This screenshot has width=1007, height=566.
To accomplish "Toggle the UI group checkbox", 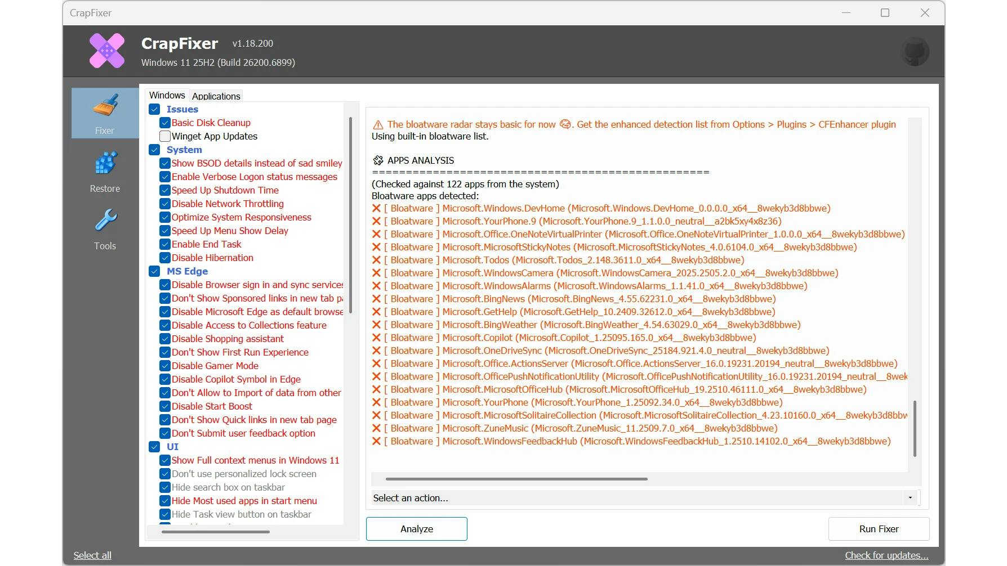I will (x=154, y=447).
